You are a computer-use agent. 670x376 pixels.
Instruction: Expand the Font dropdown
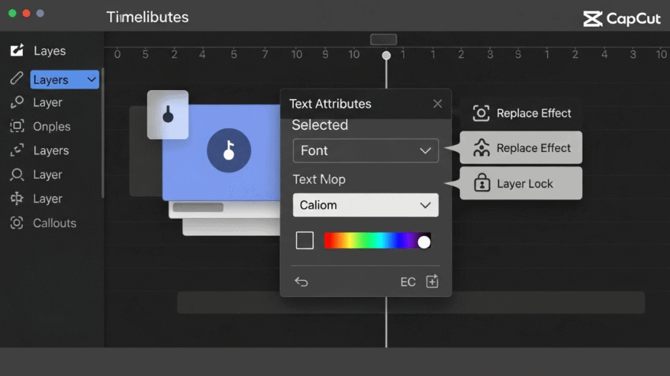point(365,151)
